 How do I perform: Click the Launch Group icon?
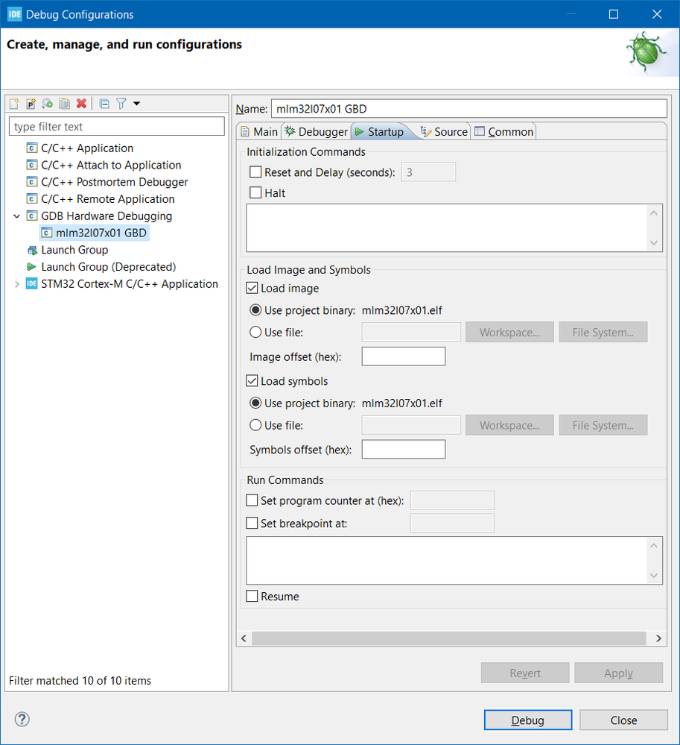[32, 250]
